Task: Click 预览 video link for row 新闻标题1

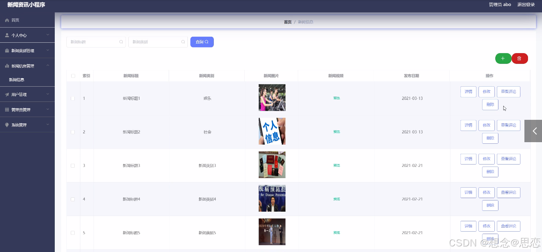Action: [337, 98]
